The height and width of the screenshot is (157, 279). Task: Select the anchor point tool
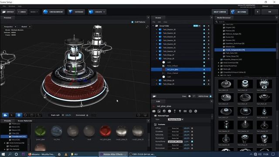(39, 115)
